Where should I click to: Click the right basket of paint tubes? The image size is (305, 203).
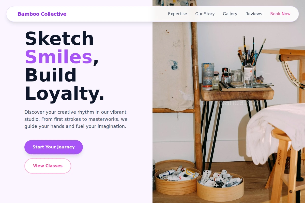click(220, 185)
